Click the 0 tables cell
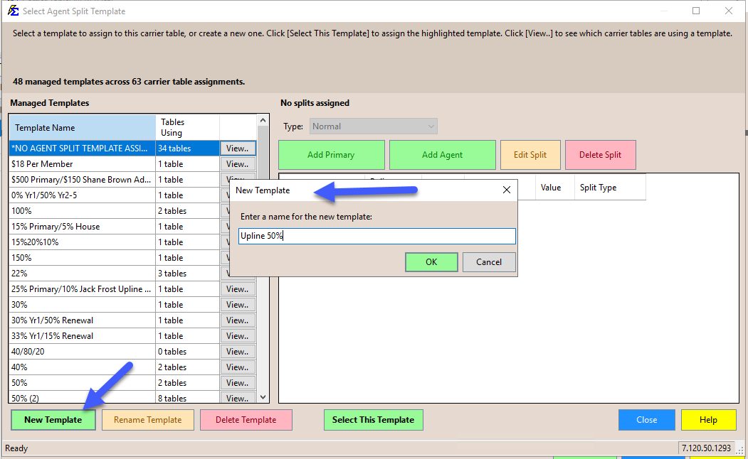 coord(187,352)
